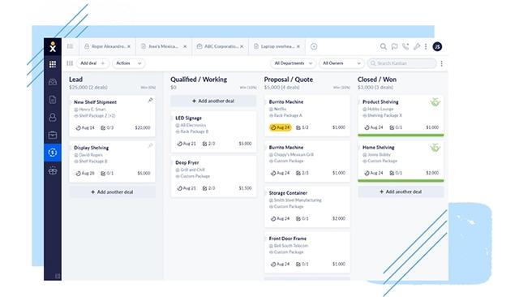Click Bell South Telecom on Front Door Frame
This screenshot has height=297, width=519.
point(291,246)
